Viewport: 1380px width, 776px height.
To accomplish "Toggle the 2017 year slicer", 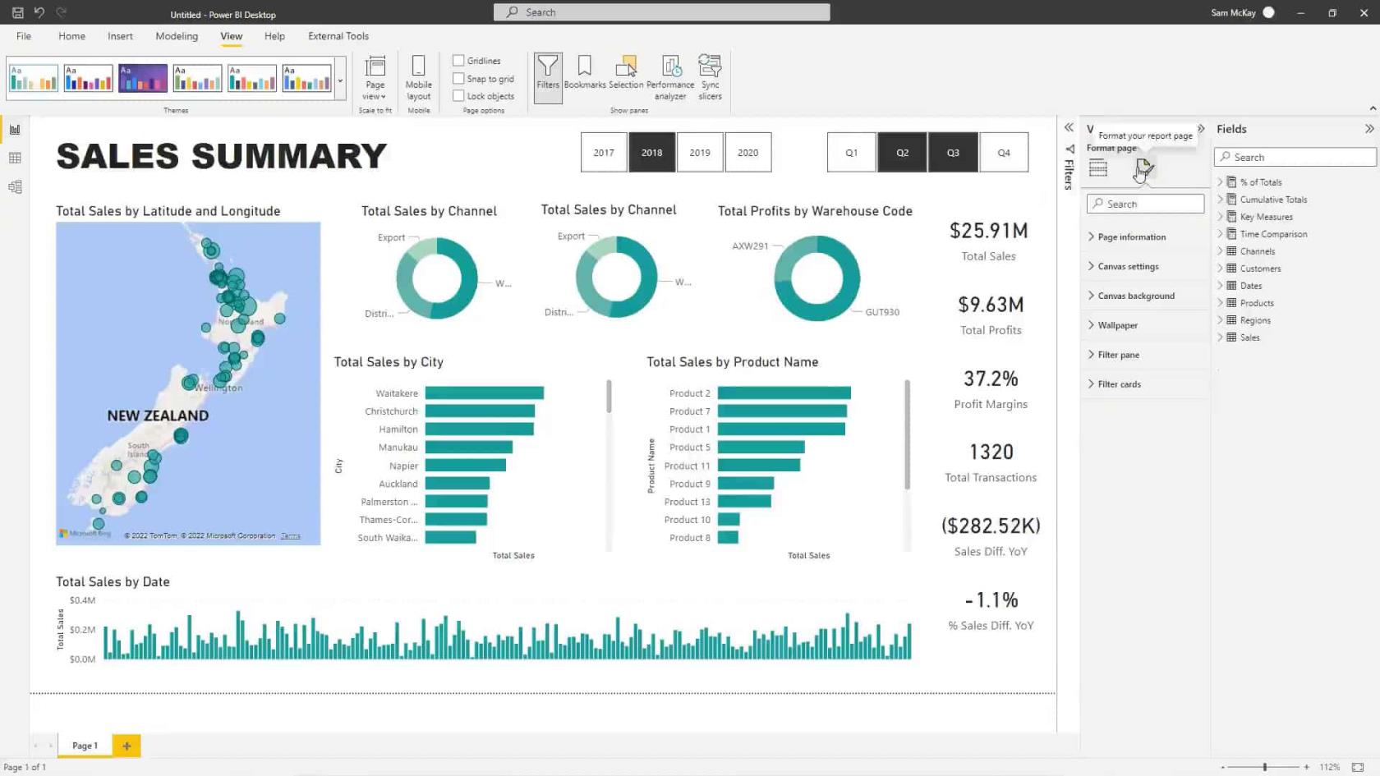I will [x=604, y=153].
